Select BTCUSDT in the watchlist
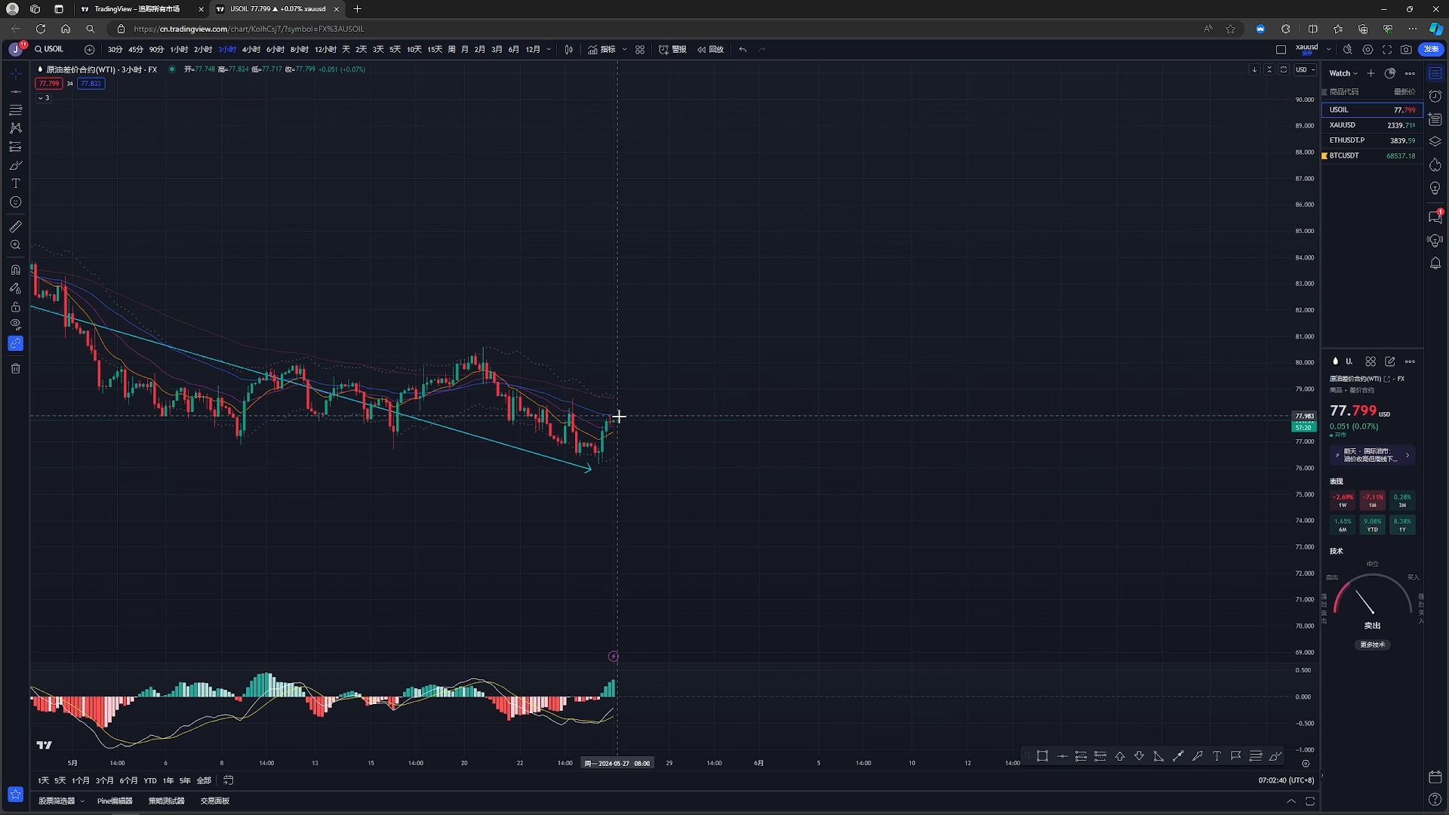This screenshot has width=1449, height=815. click(x=1372, y=155)
